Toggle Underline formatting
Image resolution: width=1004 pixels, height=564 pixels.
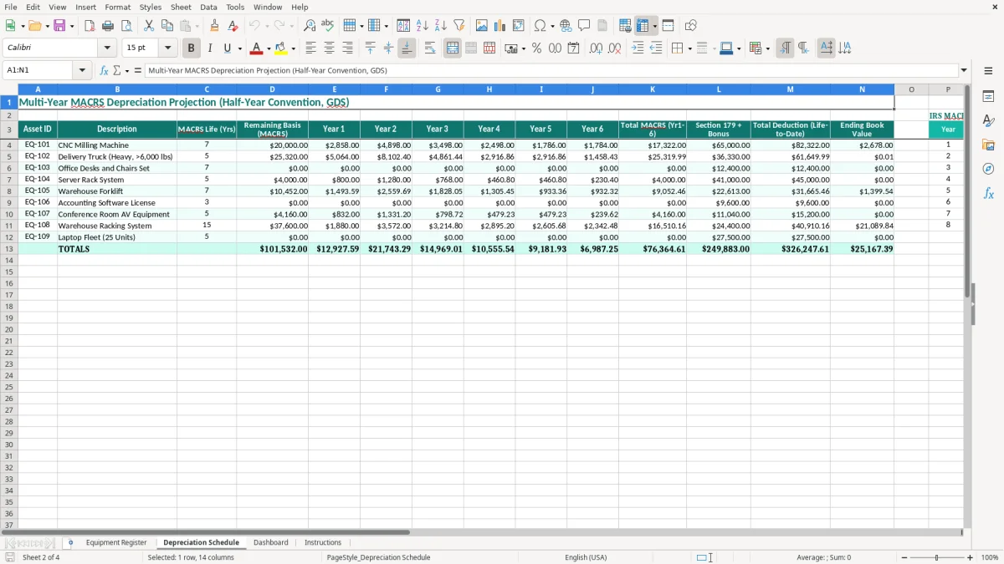227,48
